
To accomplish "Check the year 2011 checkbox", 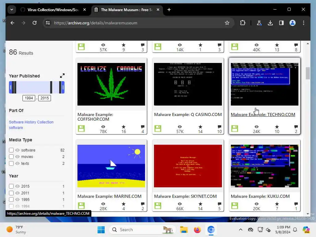I will pyautogui.click(x=11, y=193).
